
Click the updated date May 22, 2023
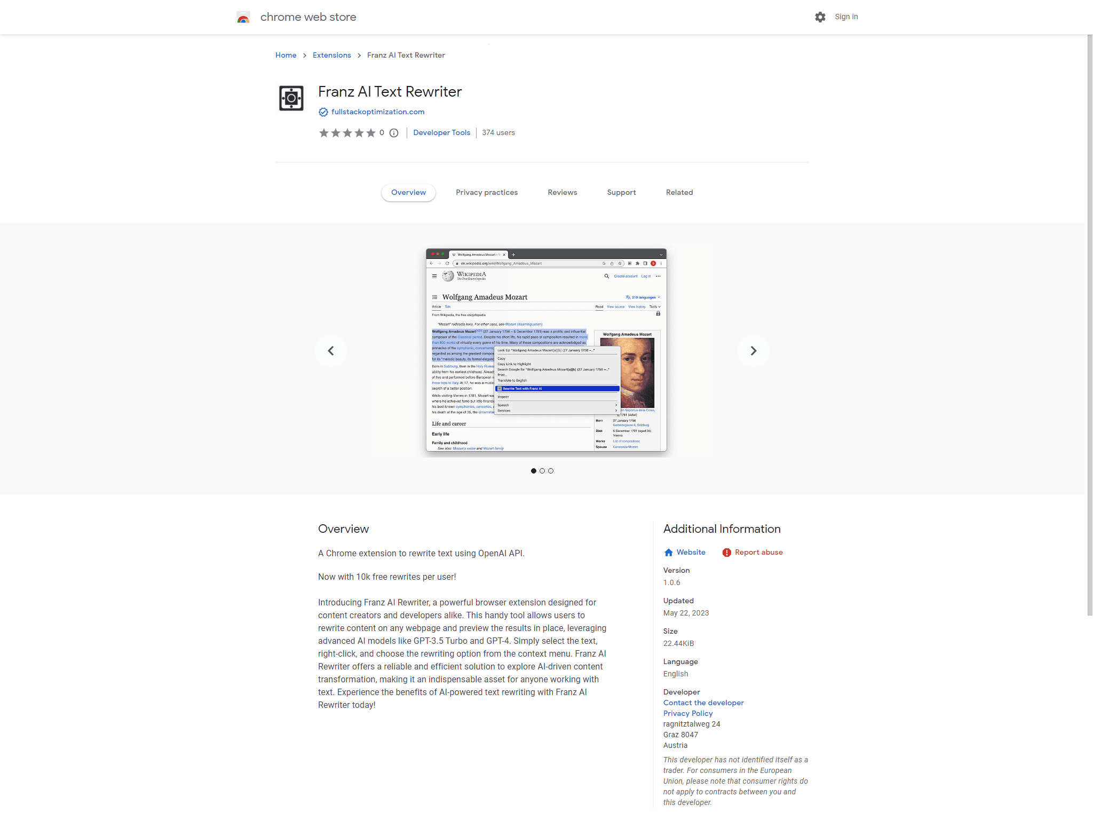tap(686, 613)
